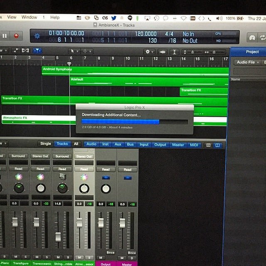The image size is (266, 266).
Task: Click the Twitter bird menu bar icon
Action: [113, 18]
